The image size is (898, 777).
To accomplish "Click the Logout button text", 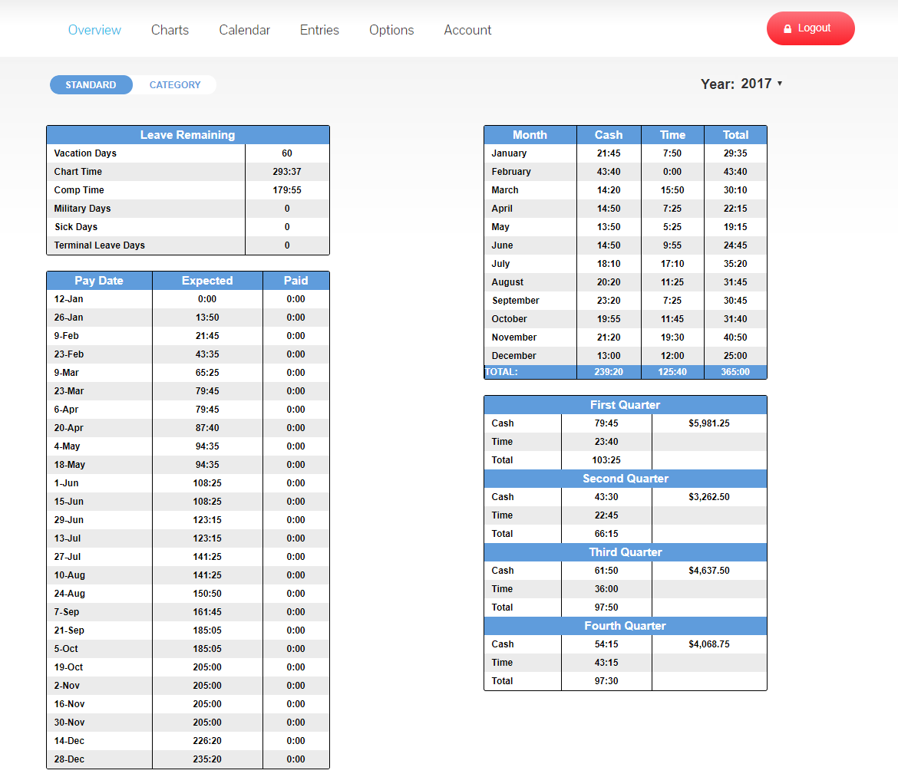I will 814,28.
